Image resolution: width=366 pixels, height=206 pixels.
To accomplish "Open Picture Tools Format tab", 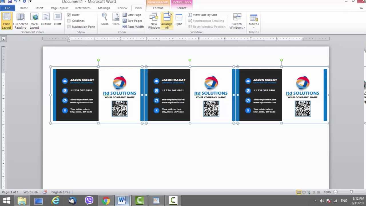I will point(181,8).
